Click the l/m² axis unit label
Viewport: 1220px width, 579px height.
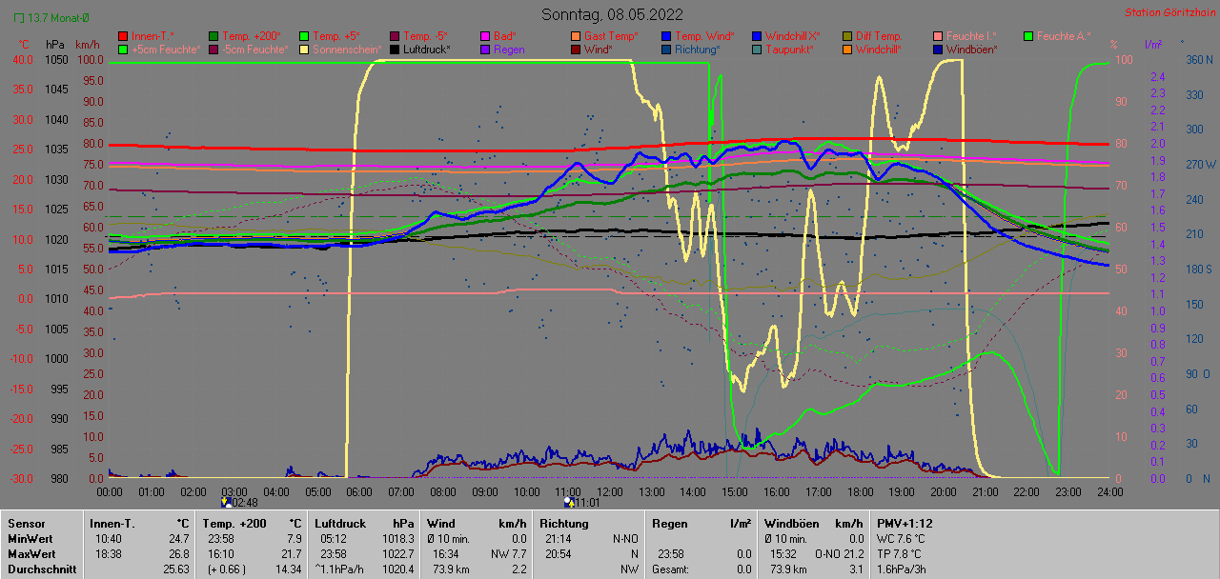1152,45
